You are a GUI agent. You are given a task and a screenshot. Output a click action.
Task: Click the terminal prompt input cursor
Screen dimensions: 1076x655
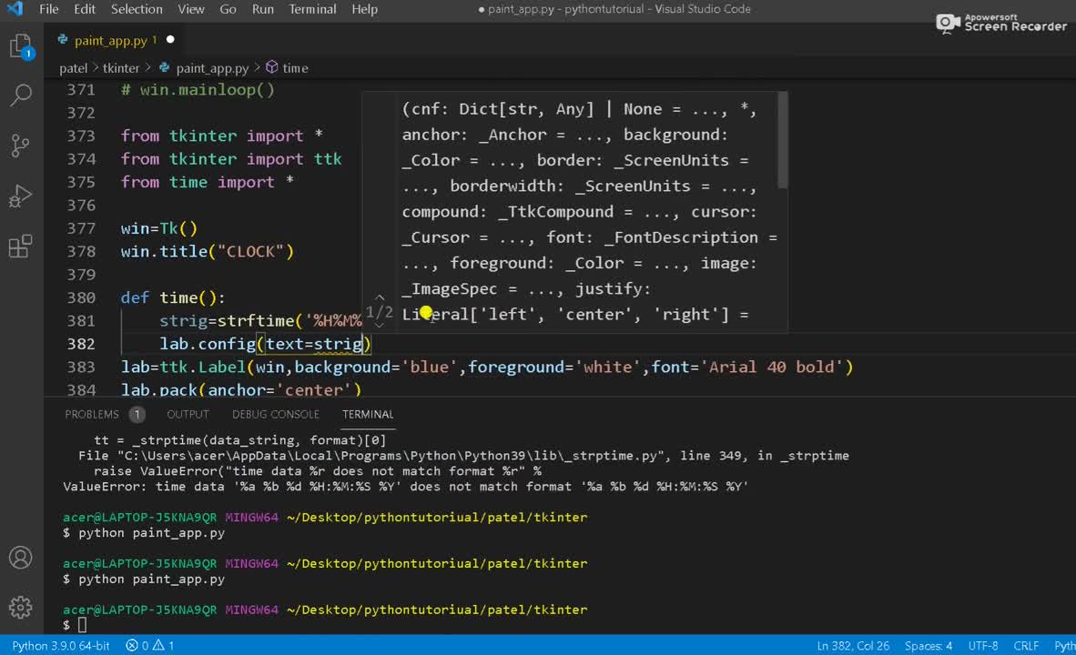82,625
